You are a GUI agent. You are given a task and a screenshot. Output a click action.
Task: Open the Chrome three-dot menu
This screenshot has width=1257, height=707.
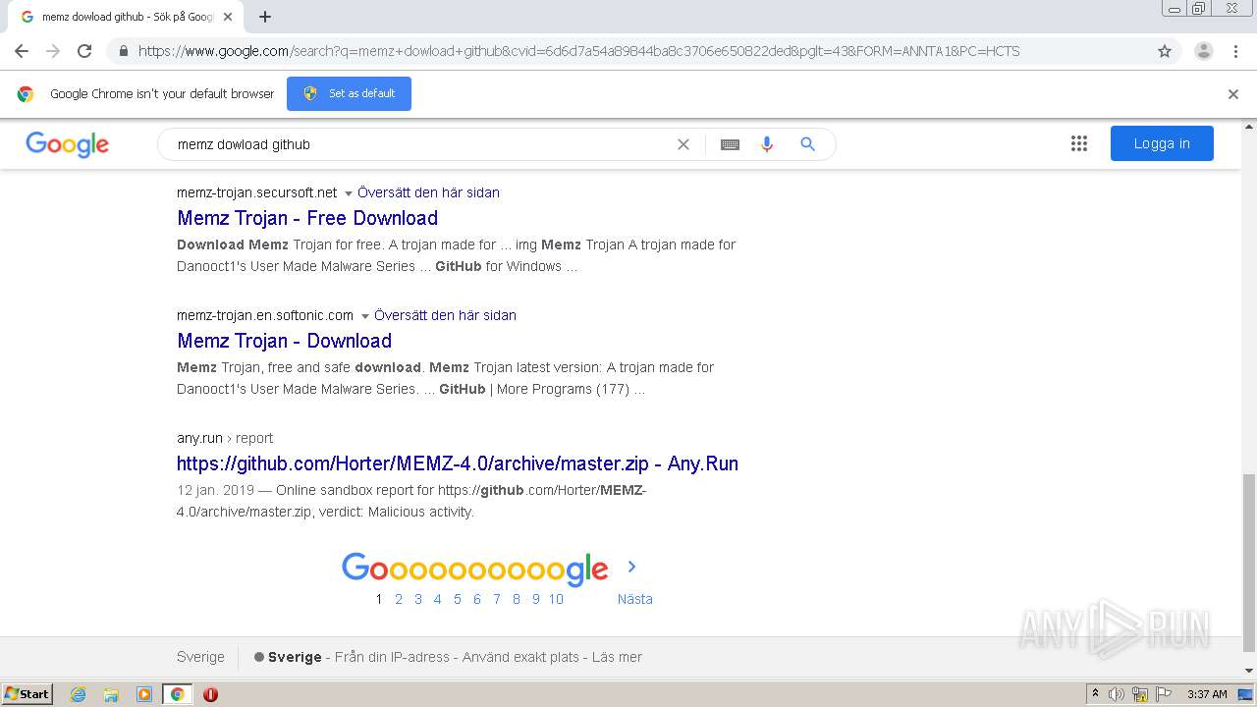click(x=1235, y=51)
